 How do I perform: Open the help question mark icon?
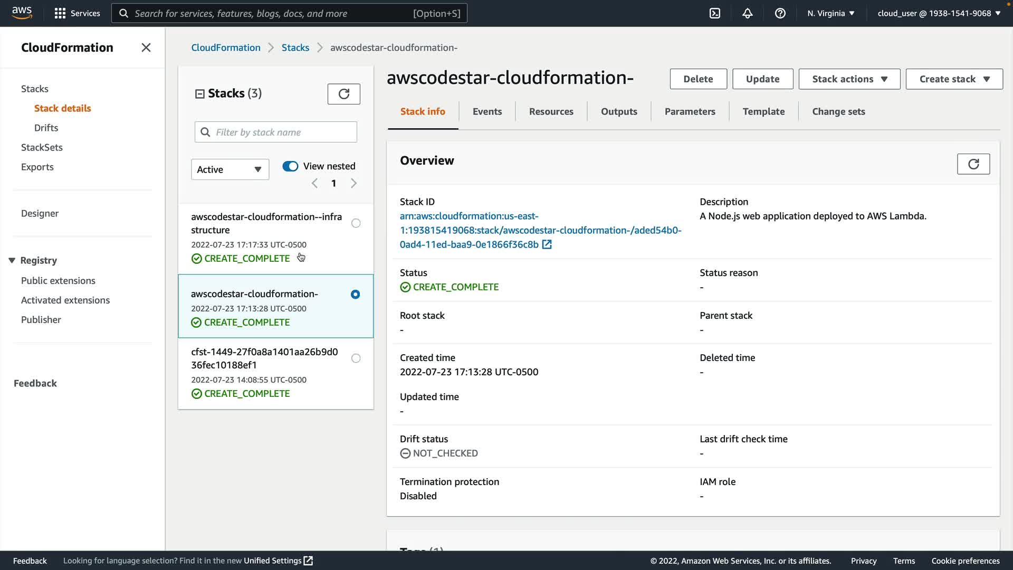(x=780, y=13)
